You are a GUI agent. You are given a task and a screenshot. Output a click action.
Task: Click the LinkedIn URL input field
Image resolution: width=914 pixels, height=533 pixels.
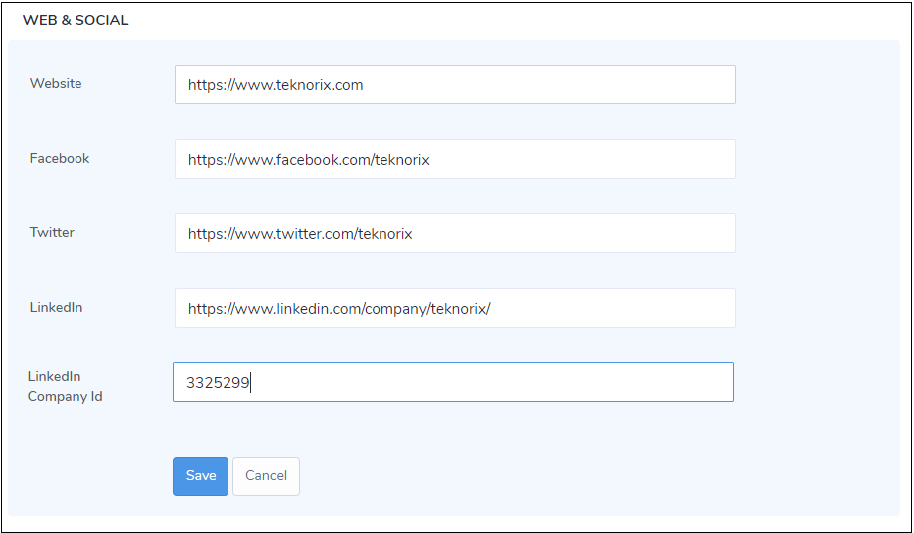(455, 308)
